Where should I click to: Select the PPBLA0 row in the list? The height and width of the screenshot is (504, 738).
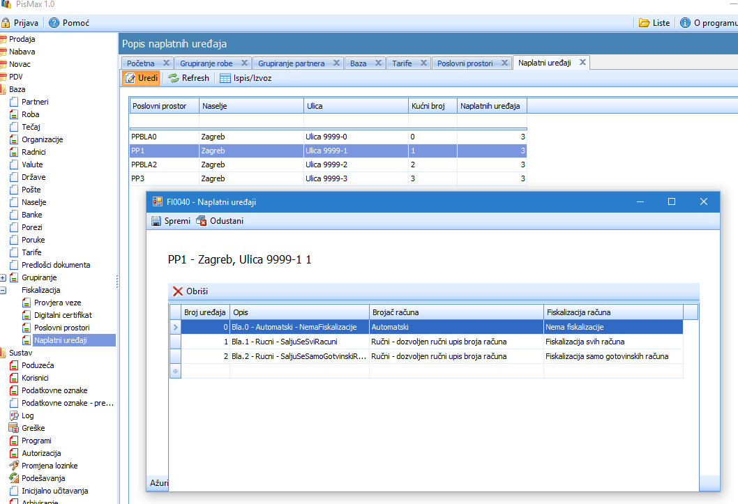[x=328, y=137]
